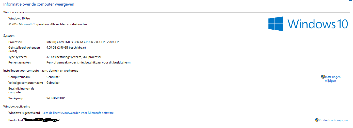Screen dimensions: 353x128
Task: Click the 4,00 GB installed RAM value
Action: tap(66, 48)
